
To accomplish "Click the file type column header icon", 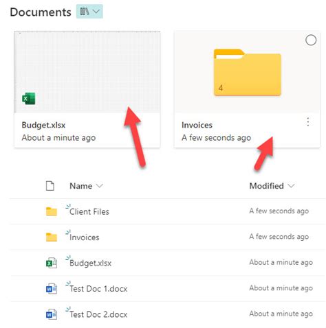I will [x=50, y=186].
